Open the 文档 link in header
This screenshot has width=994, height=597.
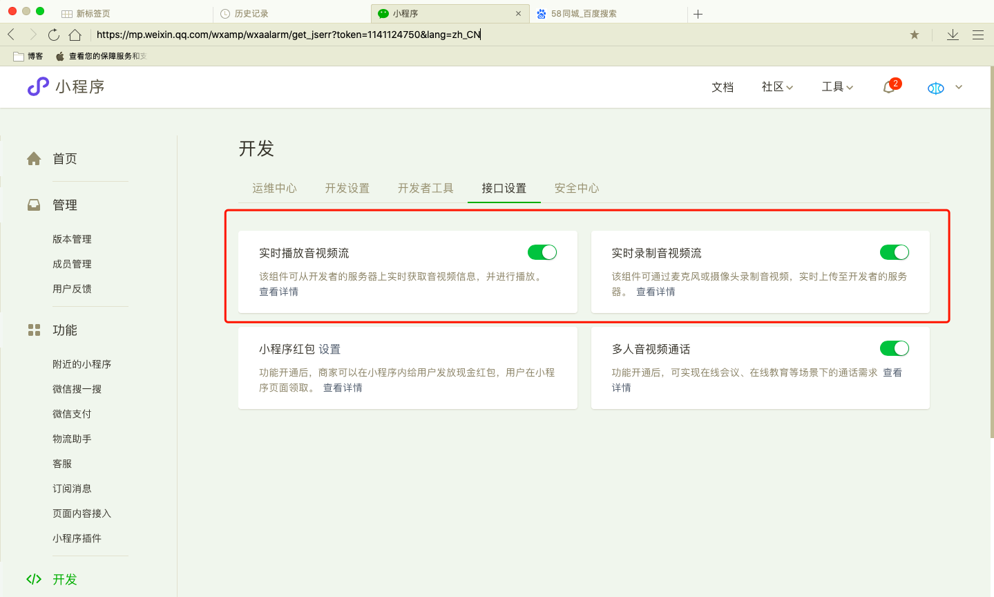[x=723, y=87]
